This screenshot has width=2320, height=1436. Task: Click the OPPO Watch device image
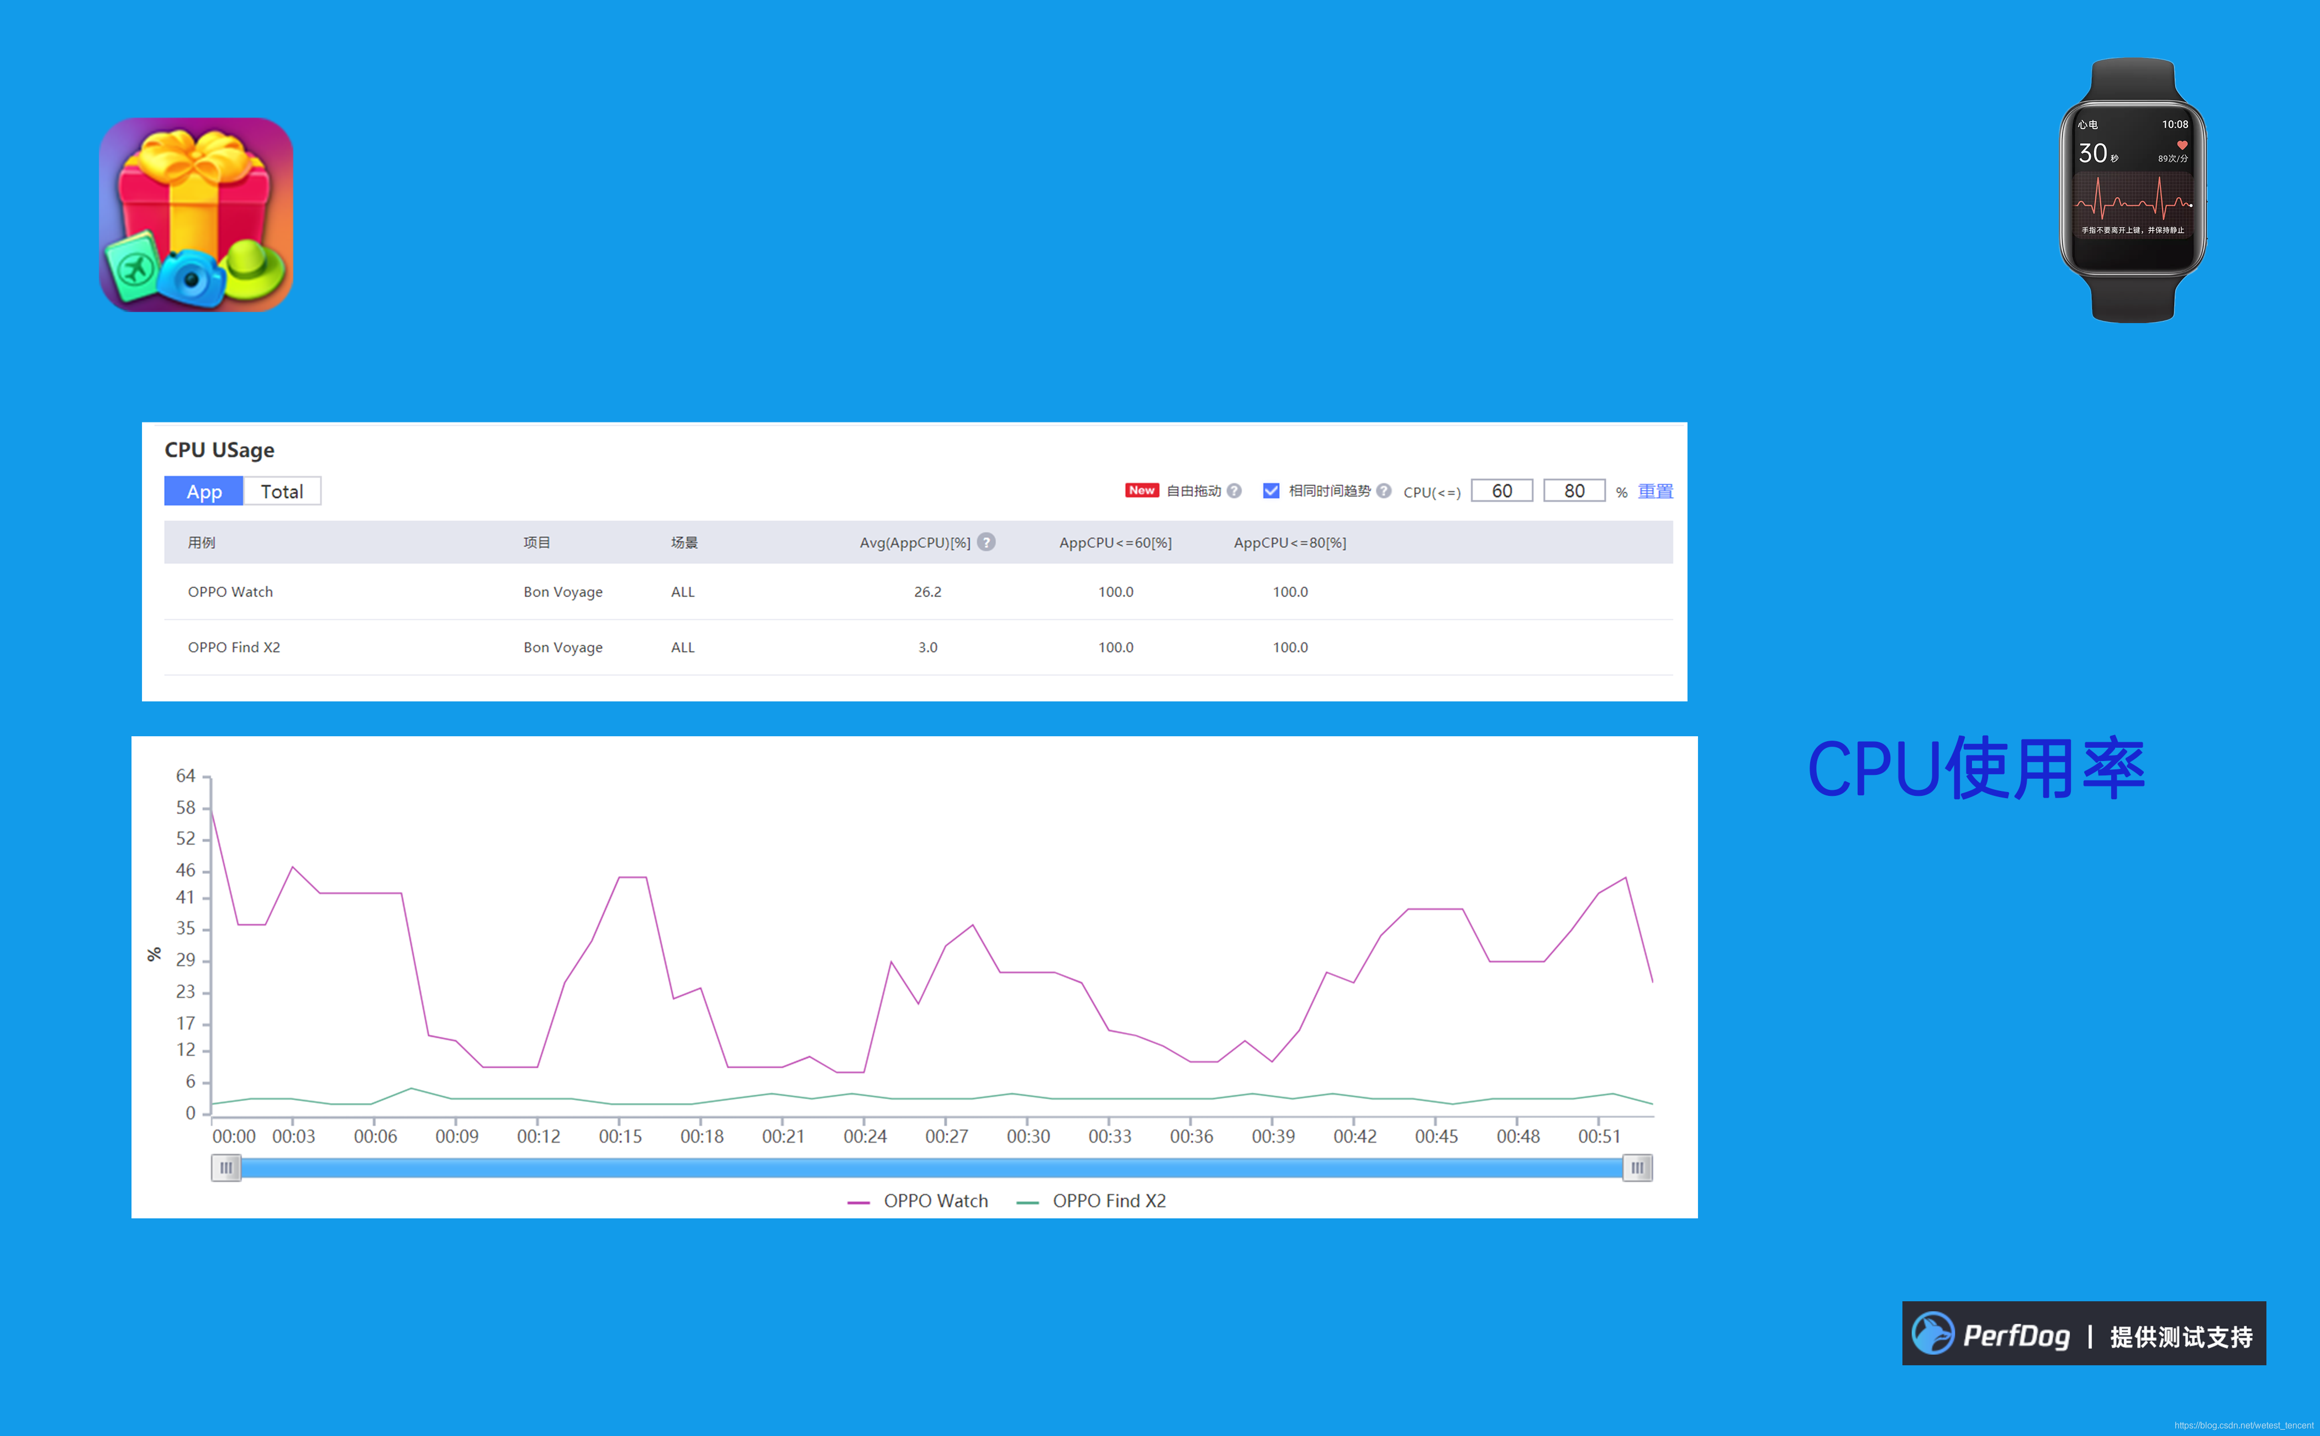(2132, 191)
